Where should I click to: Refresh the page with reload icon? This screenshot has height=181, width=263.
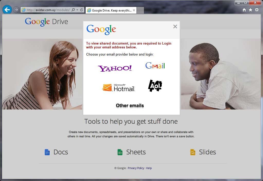pos(81,10)
